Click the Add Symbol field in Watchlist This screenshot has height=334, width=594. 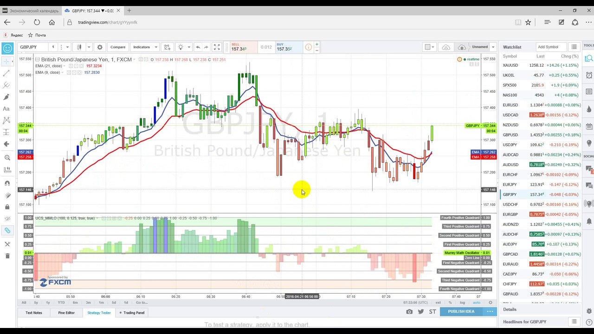coord(551,47)
